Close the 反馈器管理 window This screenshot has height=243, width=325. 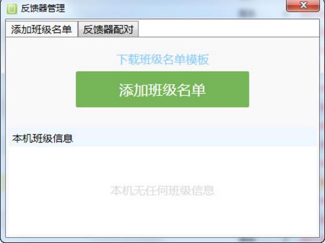303,5
